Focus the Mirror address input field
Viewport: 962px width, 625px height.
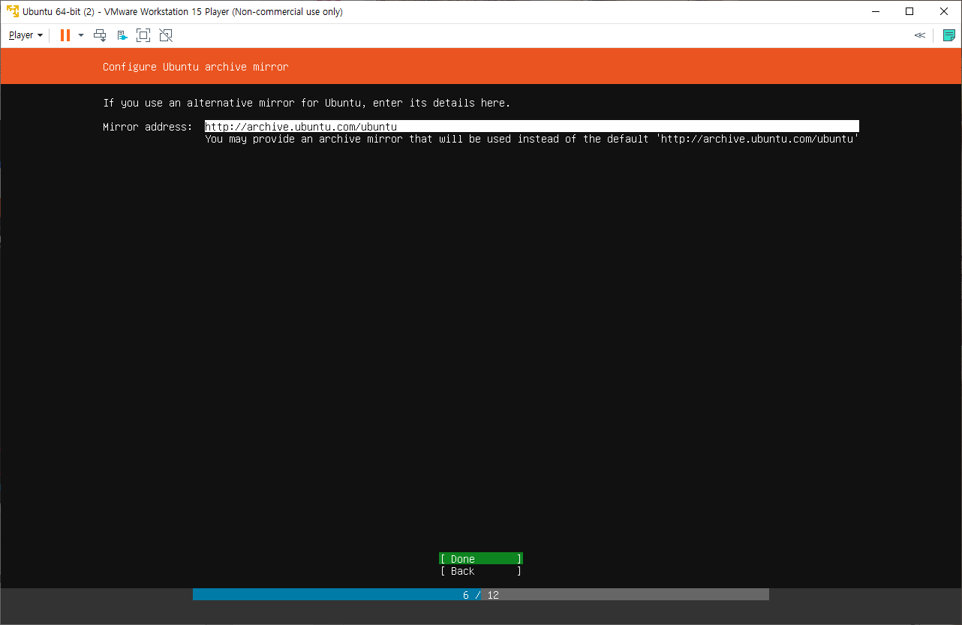(532, 126)
